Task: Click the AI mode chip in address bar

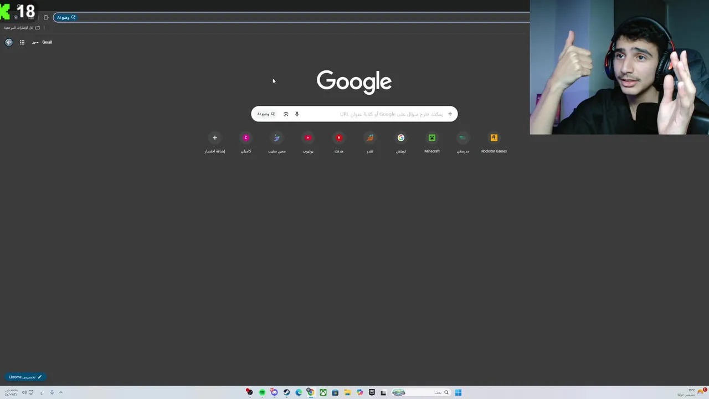Action: [66, 18]
